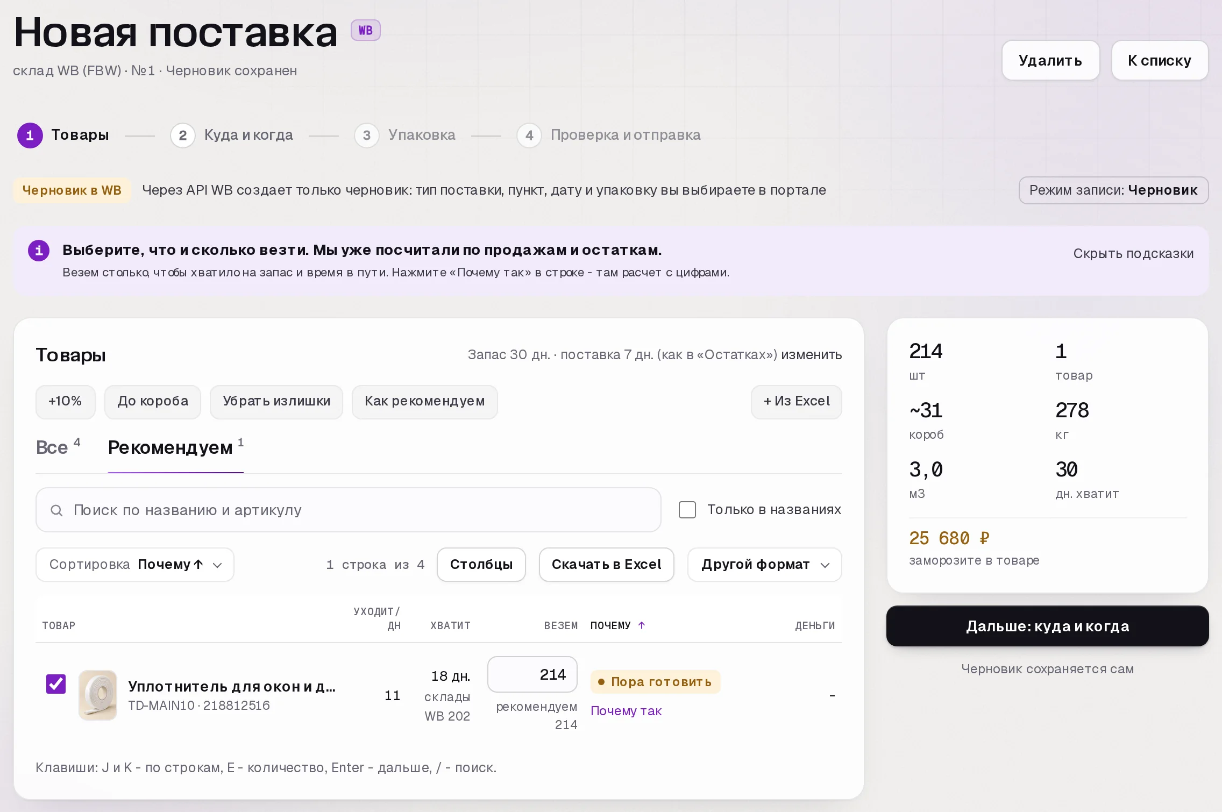Click the ВЕЗЕМ quantity field showing 214
1222x812 pixels.
pos(532,674)
